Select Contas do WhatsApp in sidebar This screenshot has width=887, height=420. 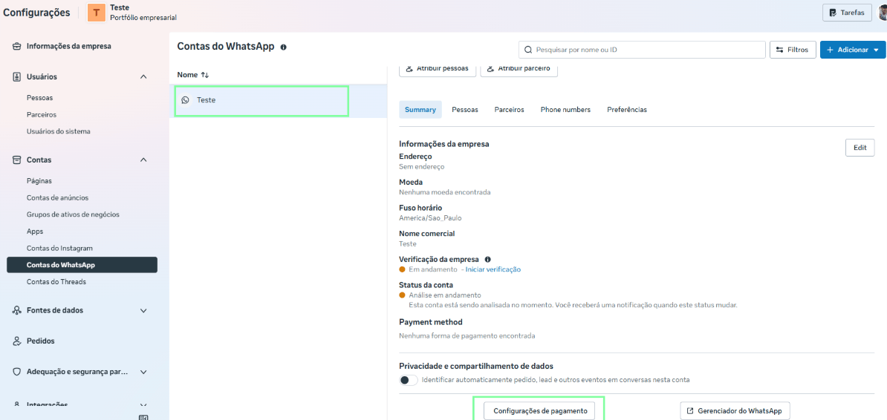82,265
